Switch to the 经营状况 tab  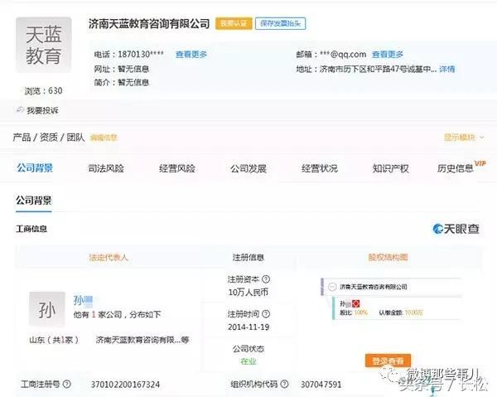click(320, 168)
